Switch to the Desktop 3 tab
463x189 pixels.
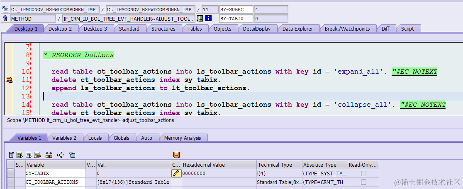coord(95,29)
